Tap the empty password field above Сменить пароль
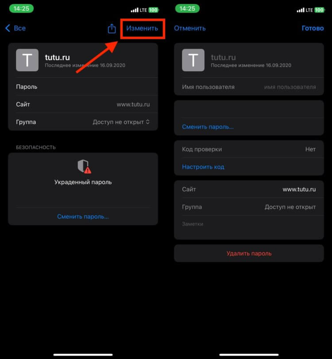 click(x=249, y=109)
